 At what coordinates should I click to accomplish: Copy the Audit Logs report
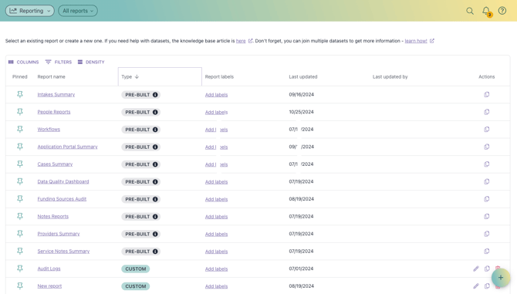click(487, 269)
